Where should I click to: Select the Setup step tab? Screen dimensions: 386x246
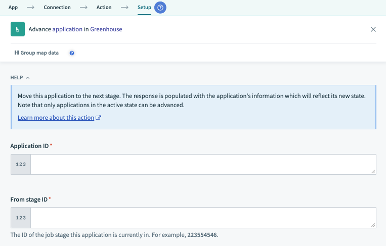coord(144,8)
